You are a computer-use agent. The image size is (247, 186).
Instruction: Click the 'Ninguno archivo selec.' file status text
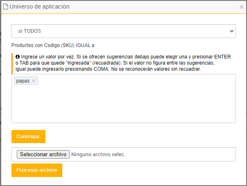(98, 154)
